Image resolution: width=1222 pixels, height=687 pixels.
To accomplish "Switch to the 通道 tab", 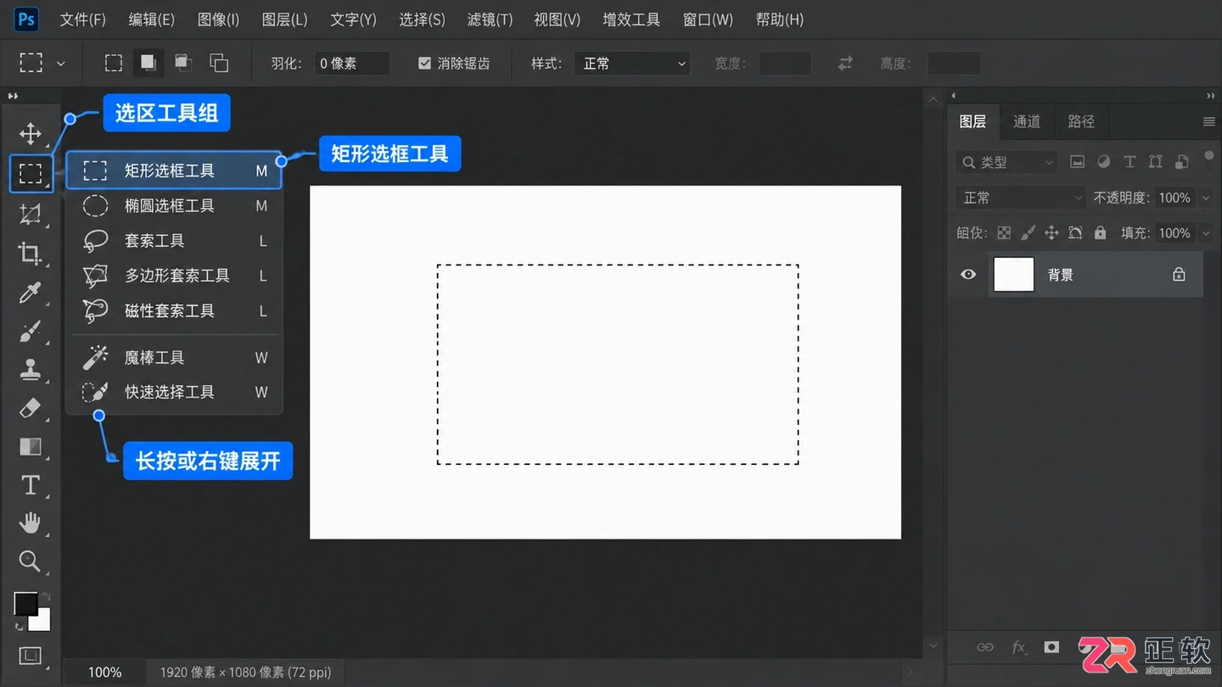I will pos(1026,121).
